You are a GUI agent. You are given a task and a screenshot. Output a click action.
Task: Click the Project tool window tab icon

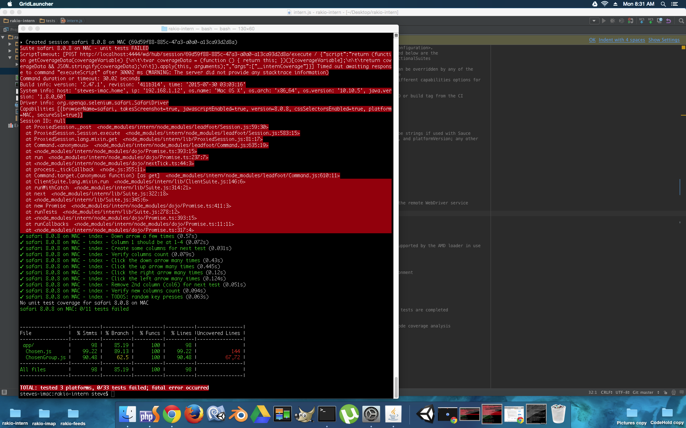click(x=6, y=30)
